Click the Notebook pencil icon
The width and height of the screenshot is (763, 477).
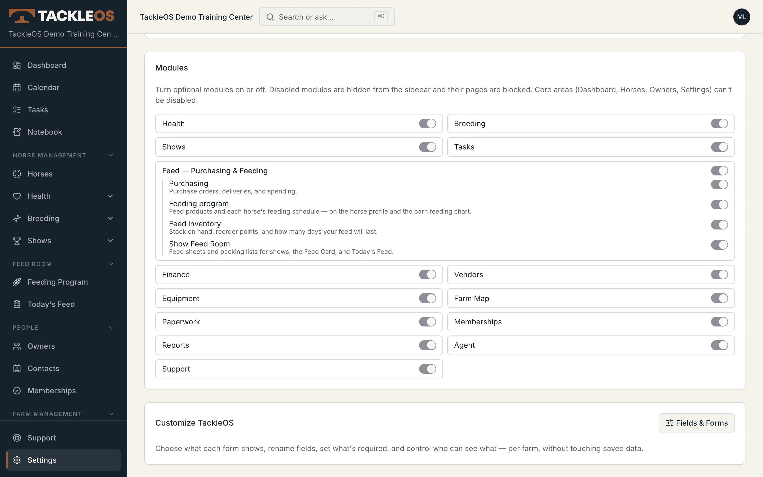click(17, 132)
